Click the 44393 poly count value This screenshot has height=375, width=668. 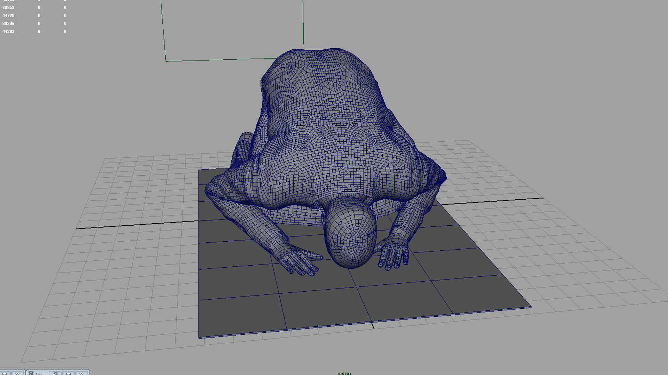tap(8, 32)
